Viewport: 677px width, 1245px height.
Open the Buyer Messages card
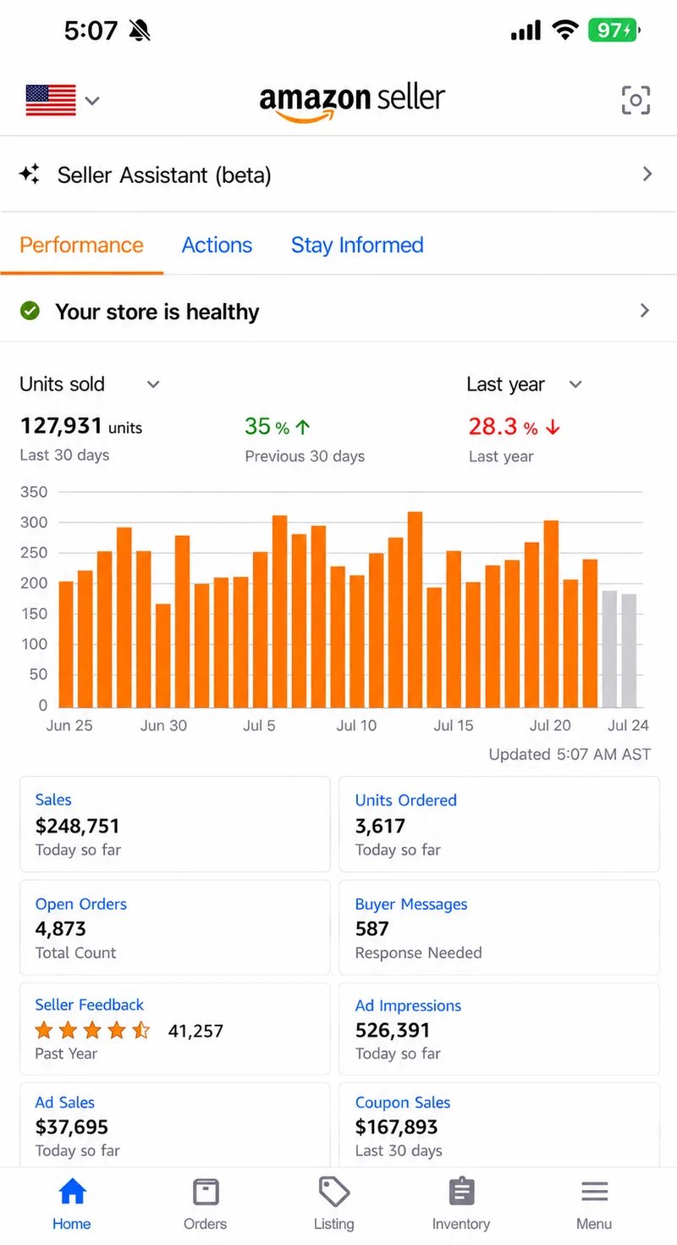(499, 927)
